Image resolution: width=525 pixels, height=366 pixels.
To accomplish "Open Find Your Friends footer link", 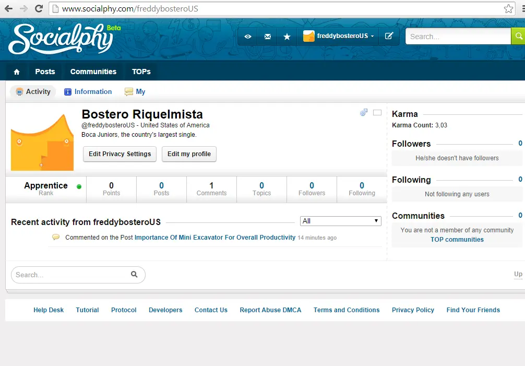I will (473, 310).
